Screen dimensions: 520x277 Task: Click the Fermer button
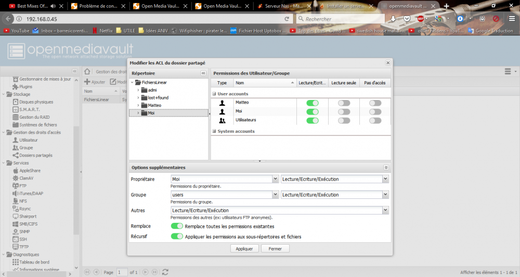click(x=275, y=249)
